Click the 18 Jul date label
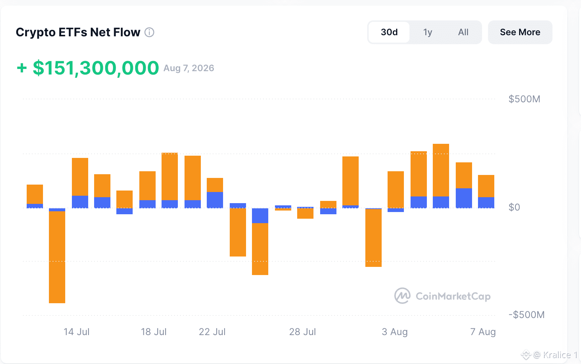The width and height of the screenshot is (581, 364). coord(154,332)
